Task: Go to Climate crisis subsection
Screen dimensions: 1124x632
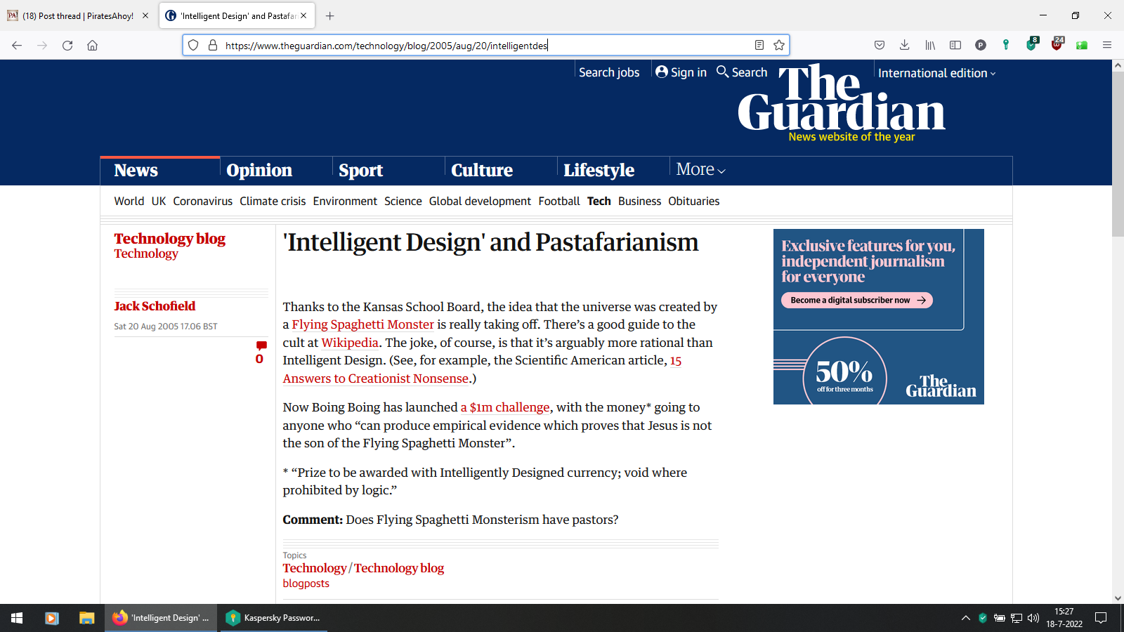Action: (x=273, y=201)
